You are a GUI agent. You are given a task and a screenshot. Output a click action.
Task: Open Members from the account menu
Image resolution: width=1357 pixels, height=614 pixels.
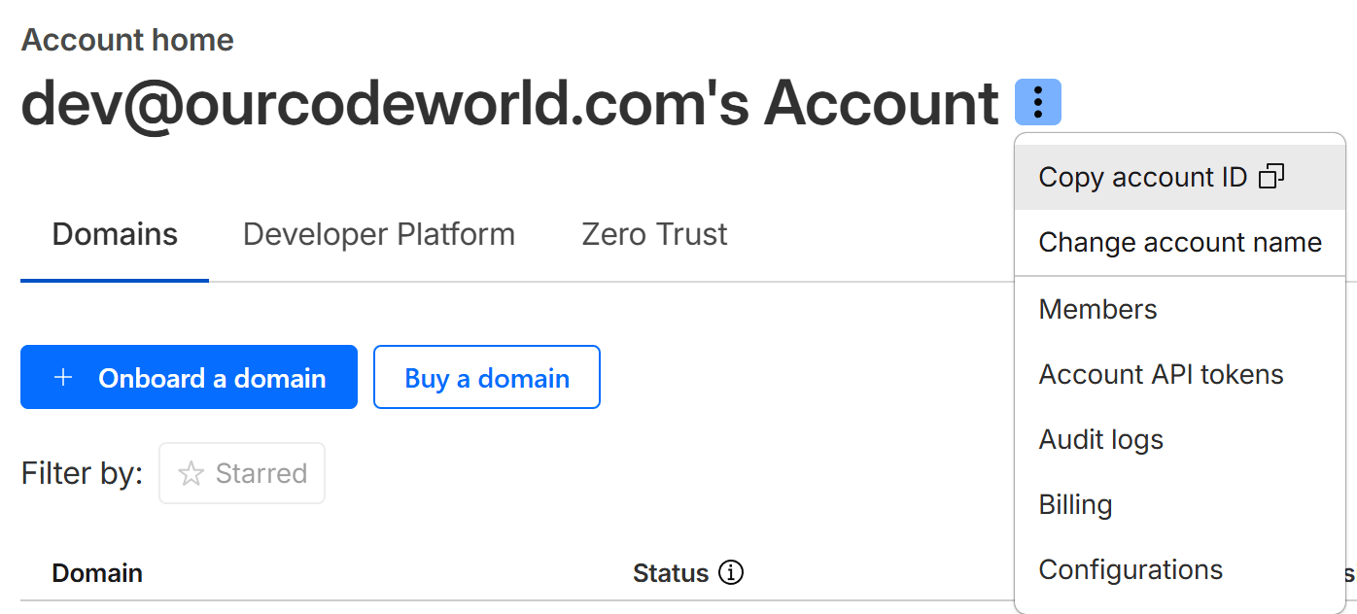coord(1098,310)
